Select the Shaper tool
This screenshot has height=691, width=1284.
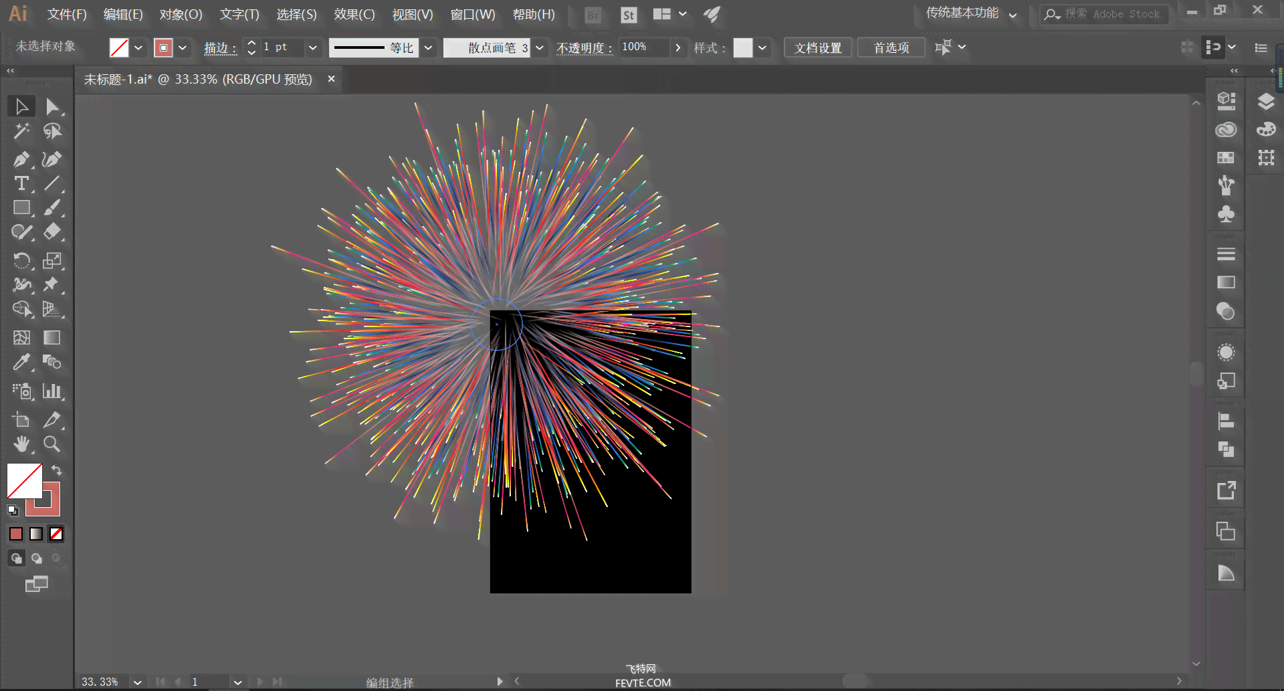point(21,232)
